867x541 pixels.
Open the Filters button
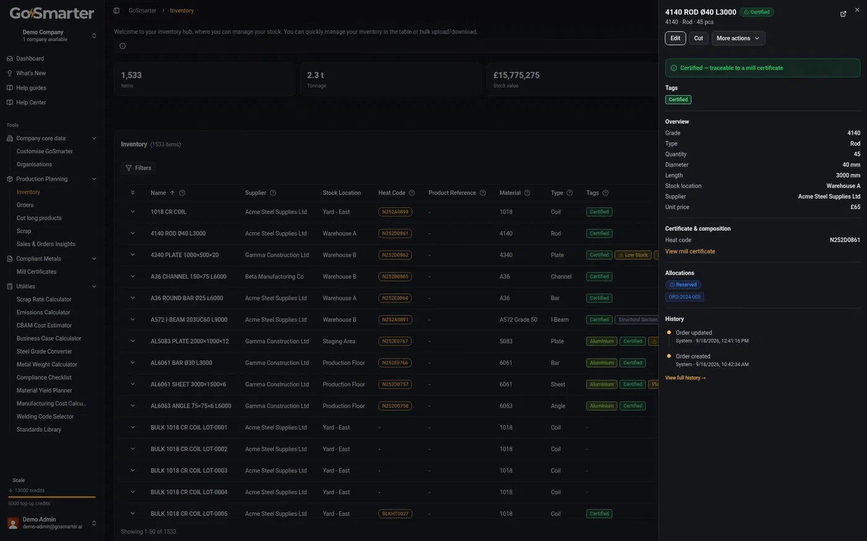(138, 168)
